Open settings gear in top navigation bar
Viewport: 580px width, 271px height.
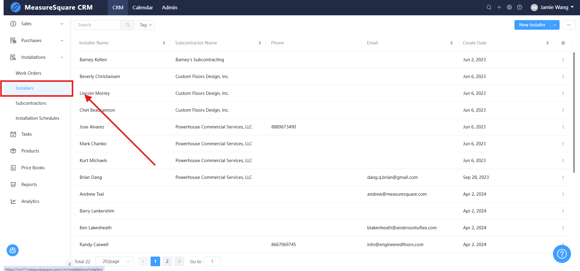click(509, 7)
